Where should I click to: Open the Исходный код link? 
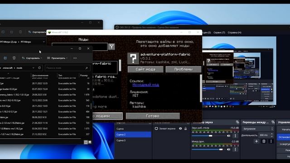145,85
